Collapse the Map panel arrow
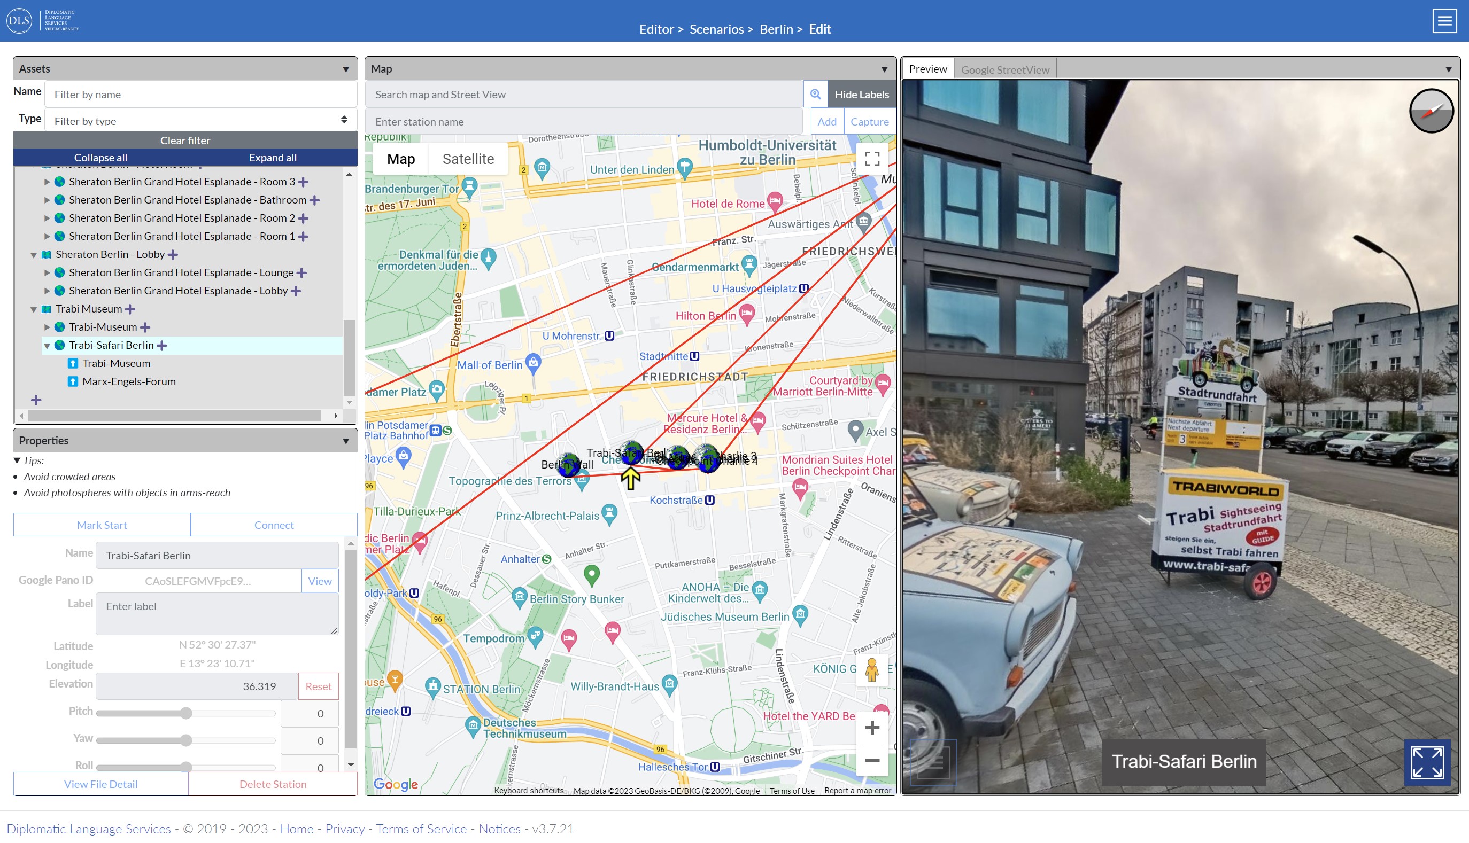1469x843 pixels. (x=885, y=69)
